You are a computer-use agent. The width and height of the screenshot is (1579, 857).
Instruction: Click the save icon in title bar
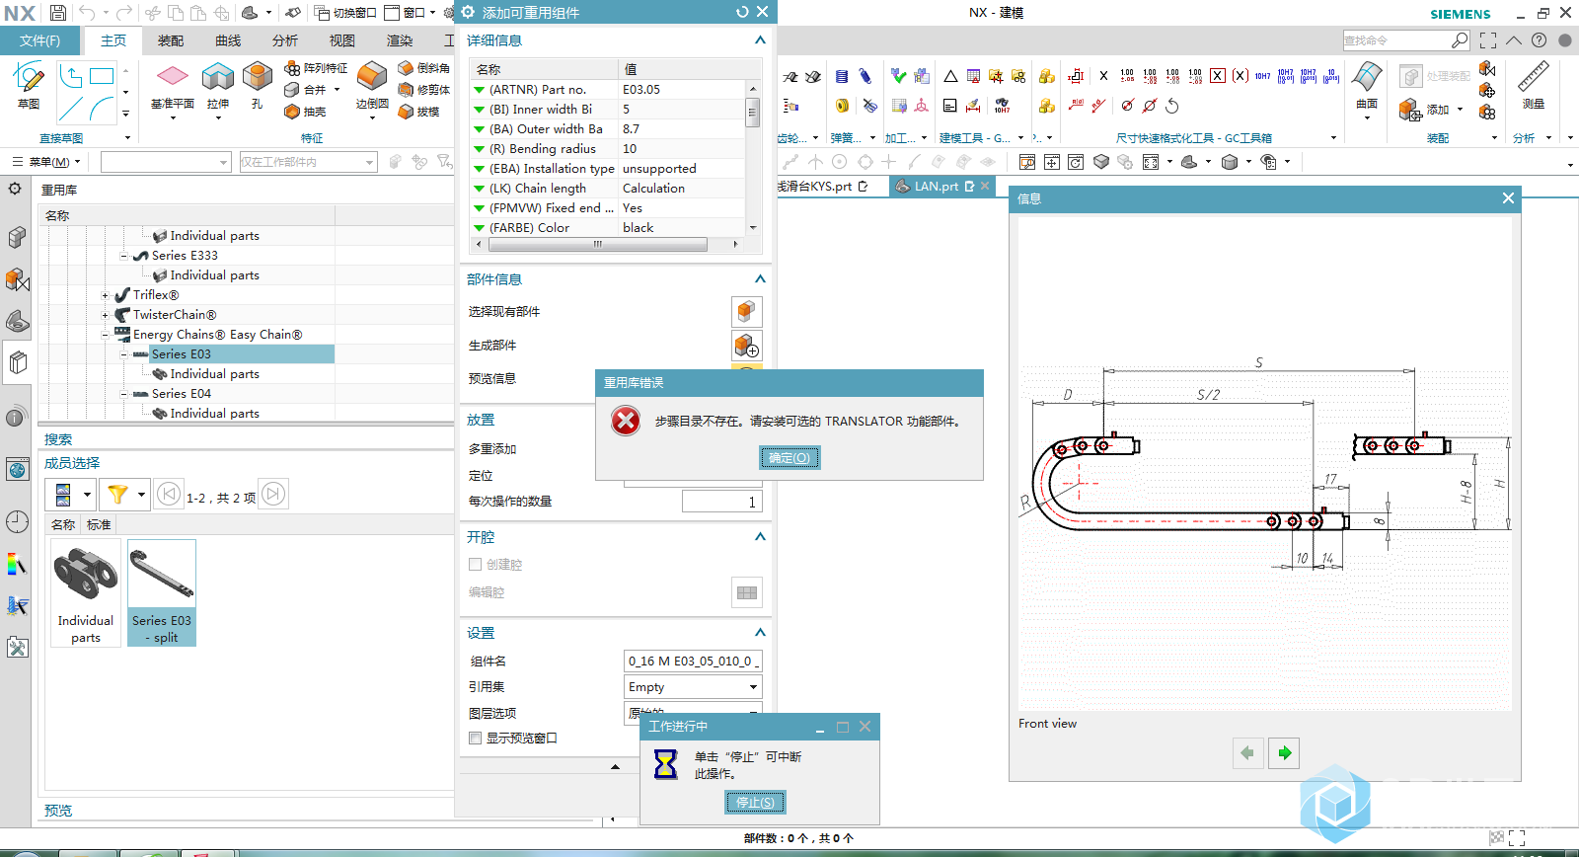tap(57, 13)
